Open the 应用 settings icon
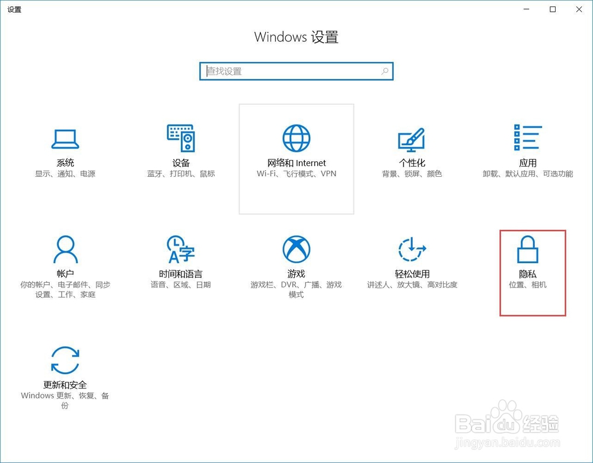The image size is (593, 463). tap(527, 139)
